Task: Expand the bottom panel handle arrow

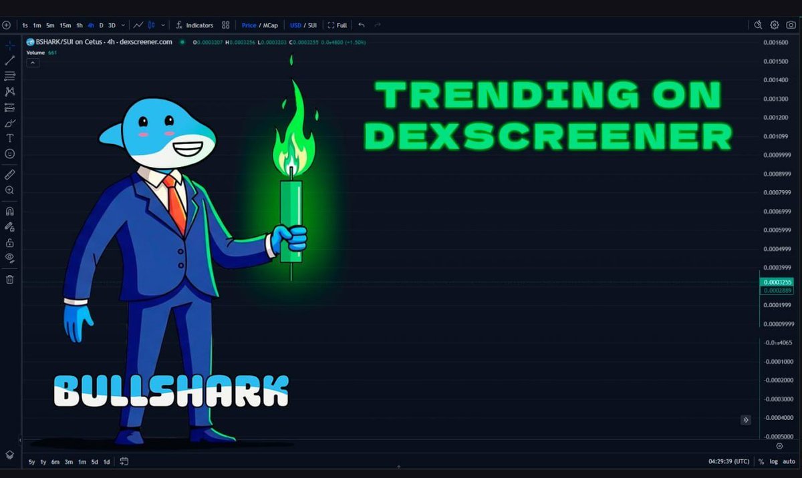Action: click(x=399, y=467)
